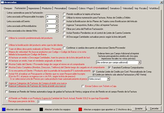Click the red color legend square

[x=80, y=109]
